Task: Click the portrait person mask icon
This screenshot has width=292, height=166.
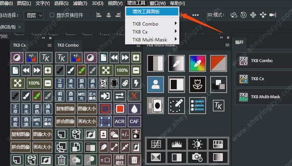Action: click(155, 85)
